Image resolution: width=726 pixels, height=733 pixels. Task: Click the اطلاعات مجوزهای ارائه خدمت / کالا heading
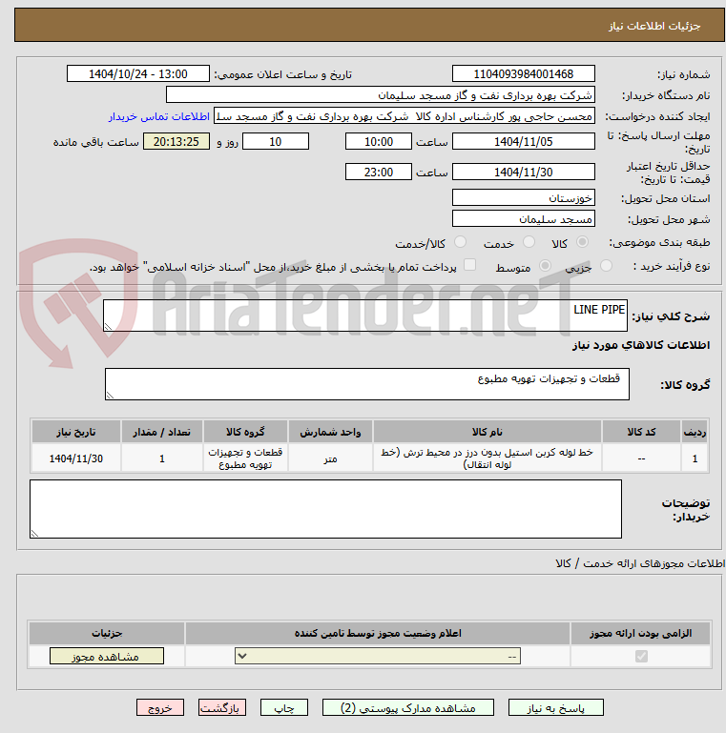(x=640, y=563)
